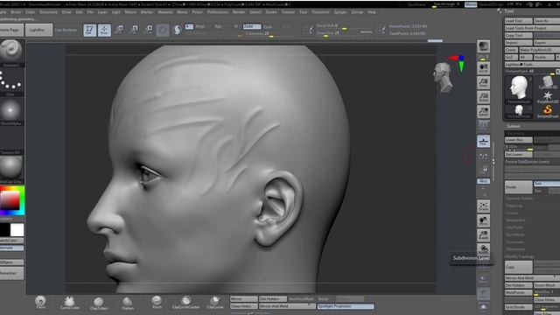
Task: Select the Edit mode button
Action: click(x=89, y=30)
